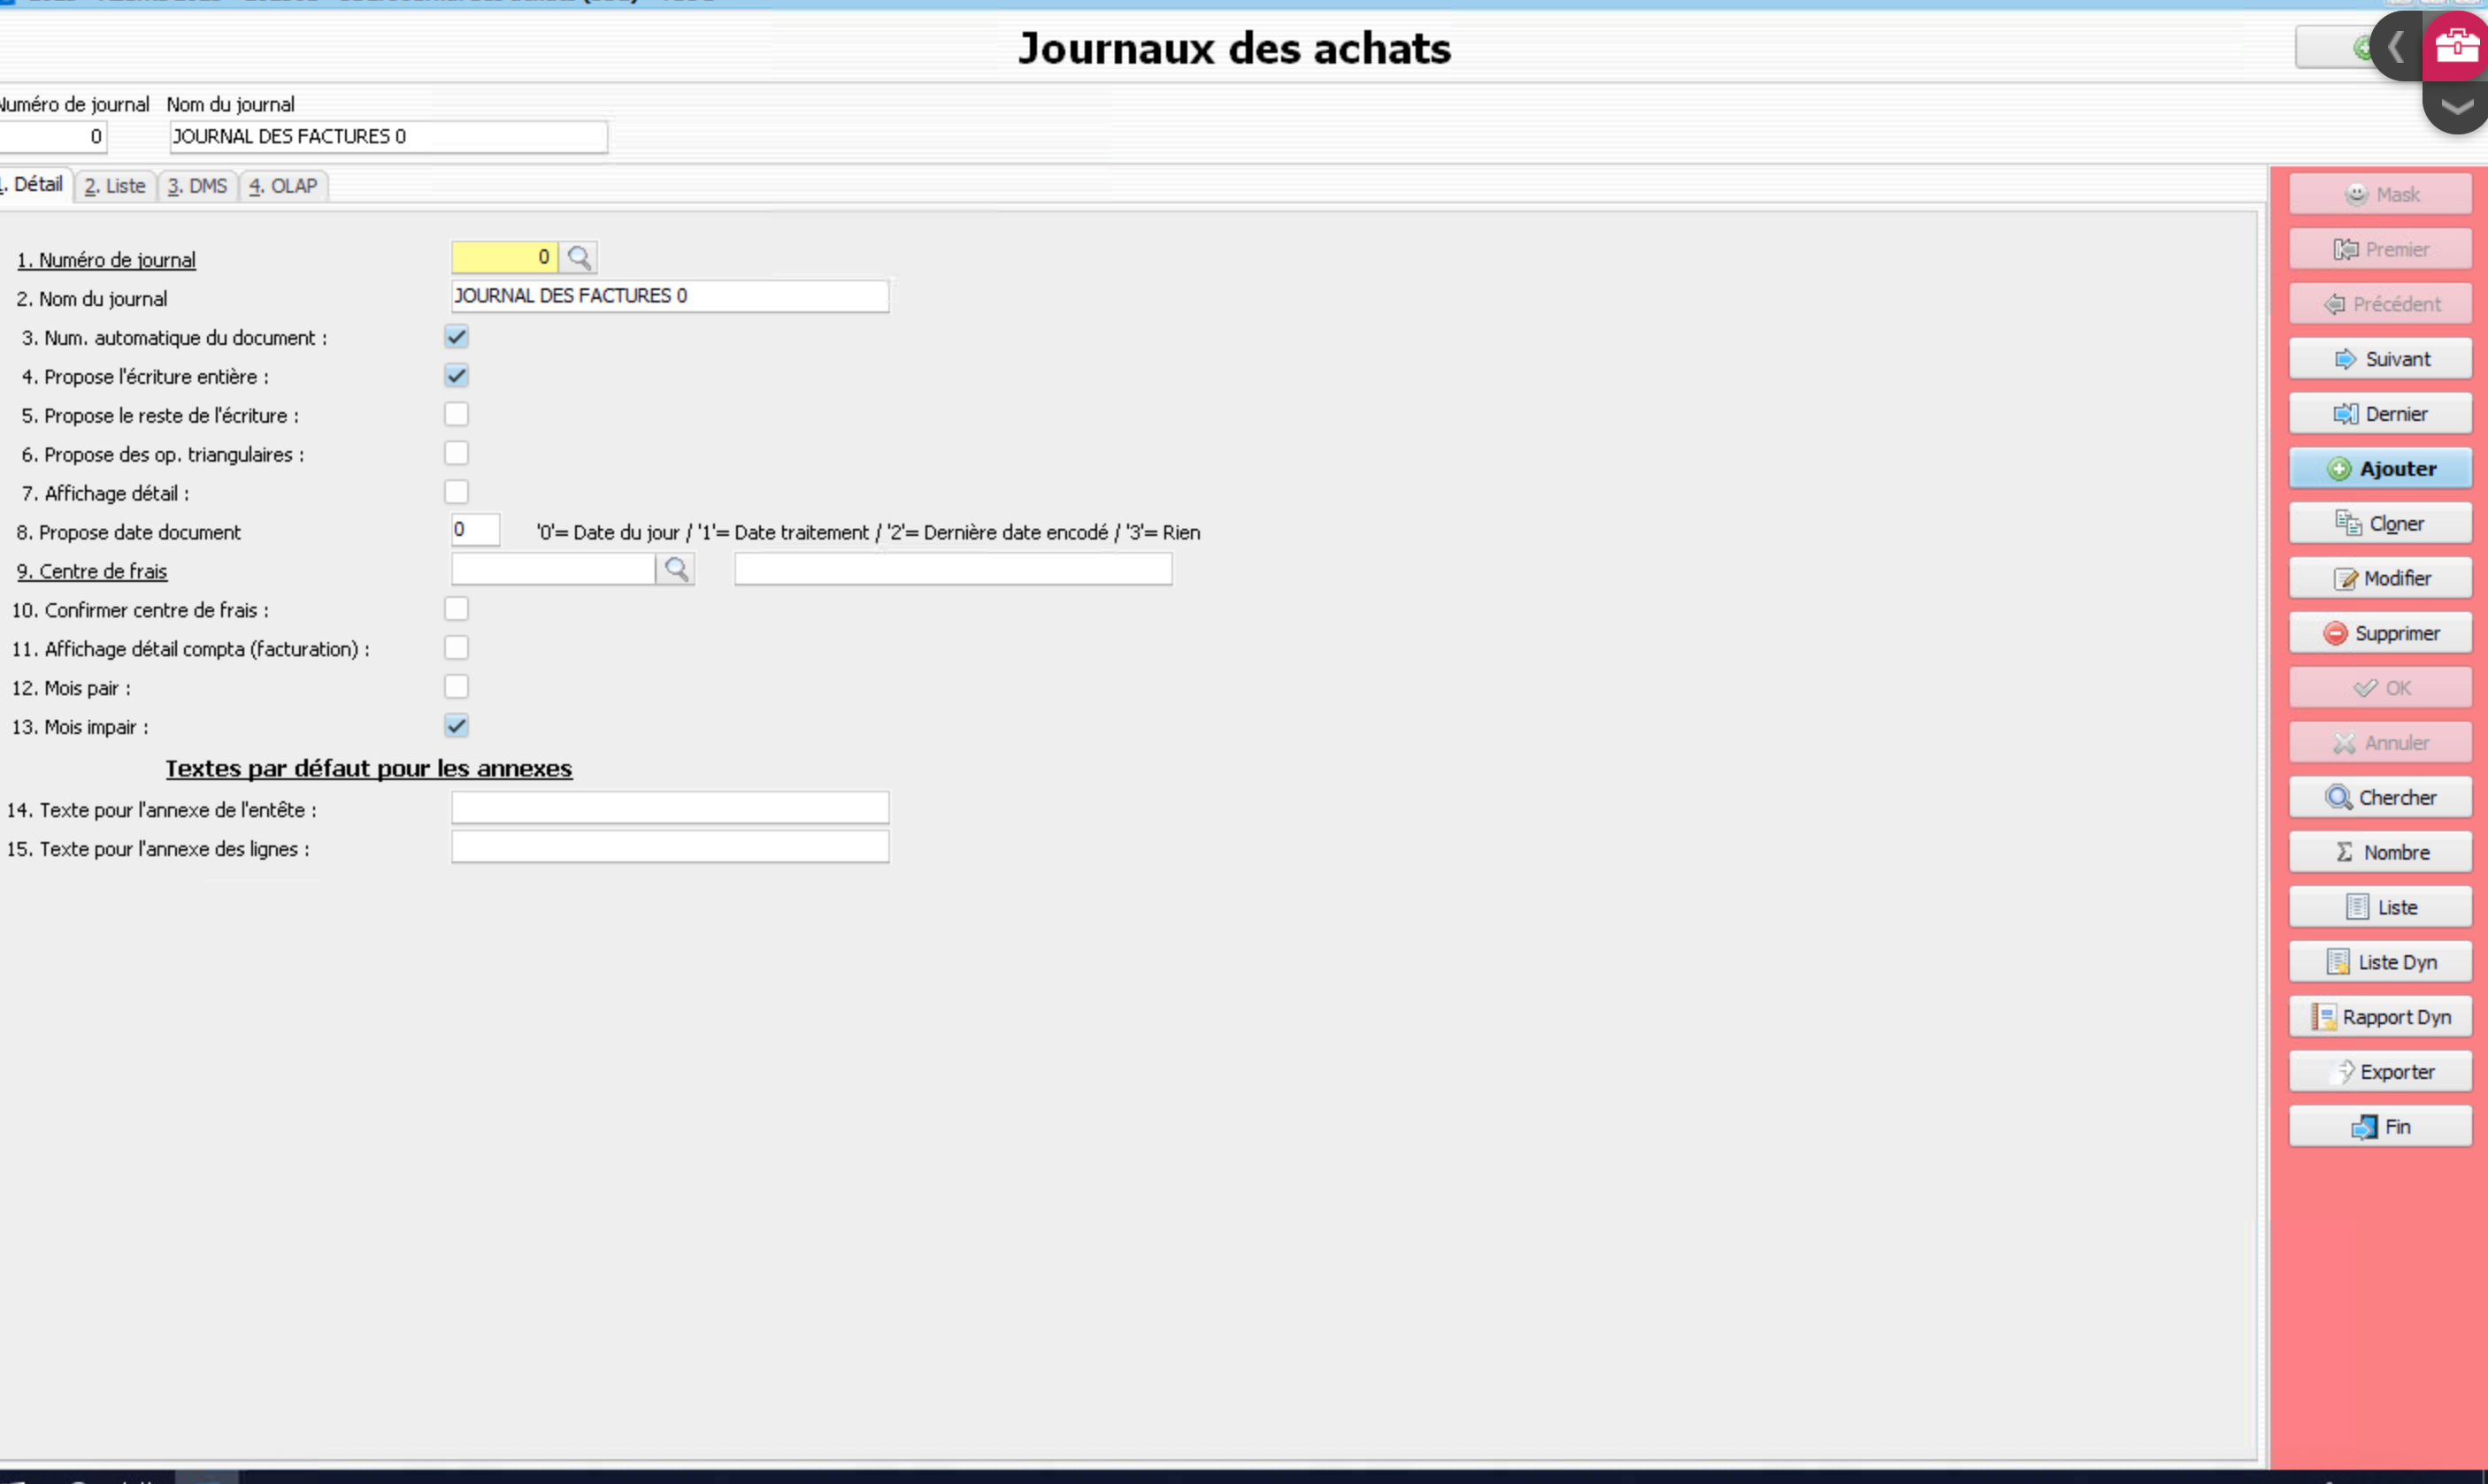Open the Liste button in sidebar
The image size is (2488, 1484).
pos(2380,907)
